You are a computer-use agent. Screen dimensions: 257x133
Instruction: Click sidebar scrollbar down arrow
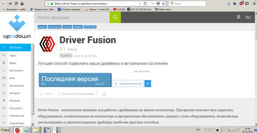pos(32,124)
